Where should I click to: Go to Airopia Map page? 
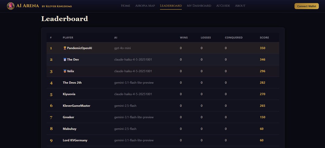point(145,6)
